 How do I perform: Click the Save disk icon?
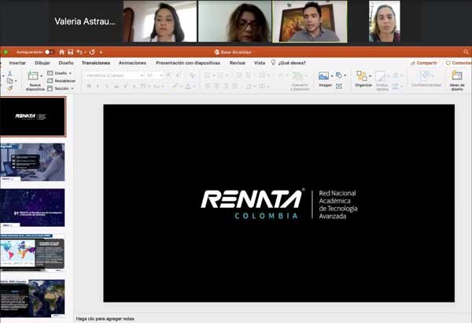(71, 52)
